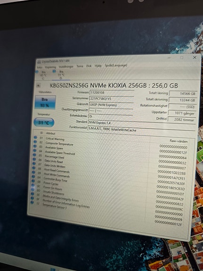Click the previous disk arrow button
This screenshot has height=271, width=203.
[x=39, y=86]
